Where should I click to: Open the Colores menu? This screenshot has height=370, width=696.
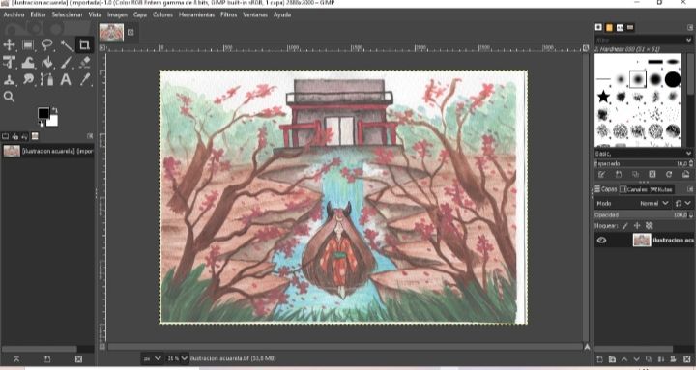[163, 14]
